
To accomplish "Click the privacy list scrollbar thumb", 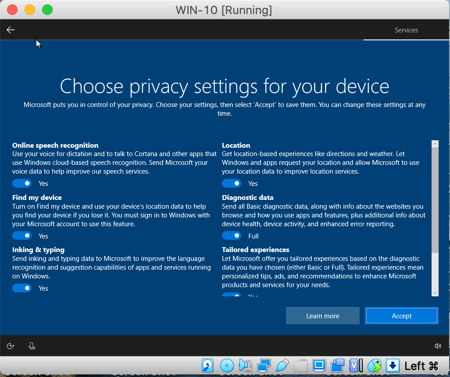I will 435,200.
